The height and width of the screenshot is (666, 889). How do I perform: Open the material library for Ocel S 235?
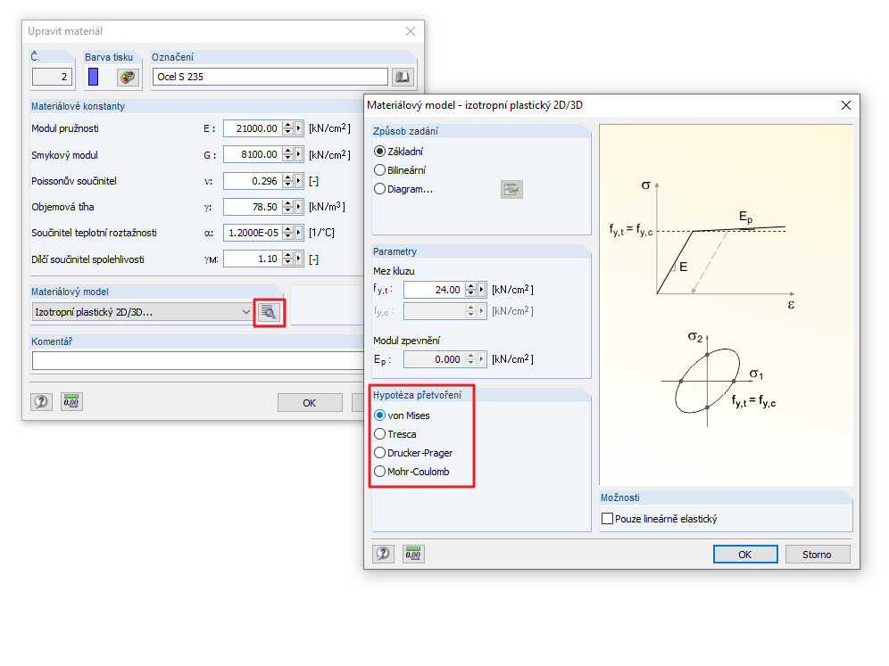[x=403, y=77]
